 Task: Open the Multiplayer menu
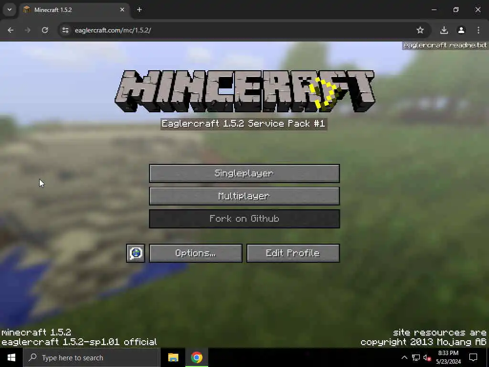click(244, 196)
